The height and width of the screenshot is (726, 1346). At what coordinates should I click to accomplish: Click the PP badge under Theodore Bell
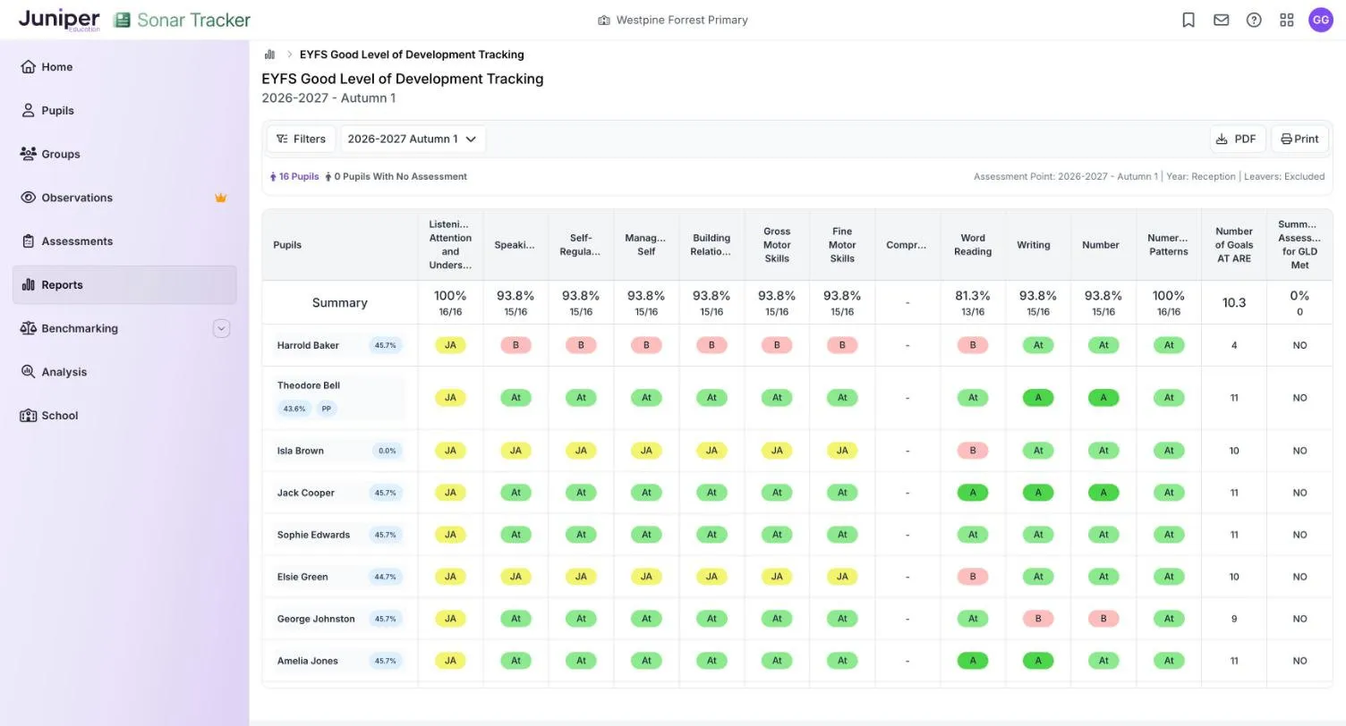(x=327, y=409)
